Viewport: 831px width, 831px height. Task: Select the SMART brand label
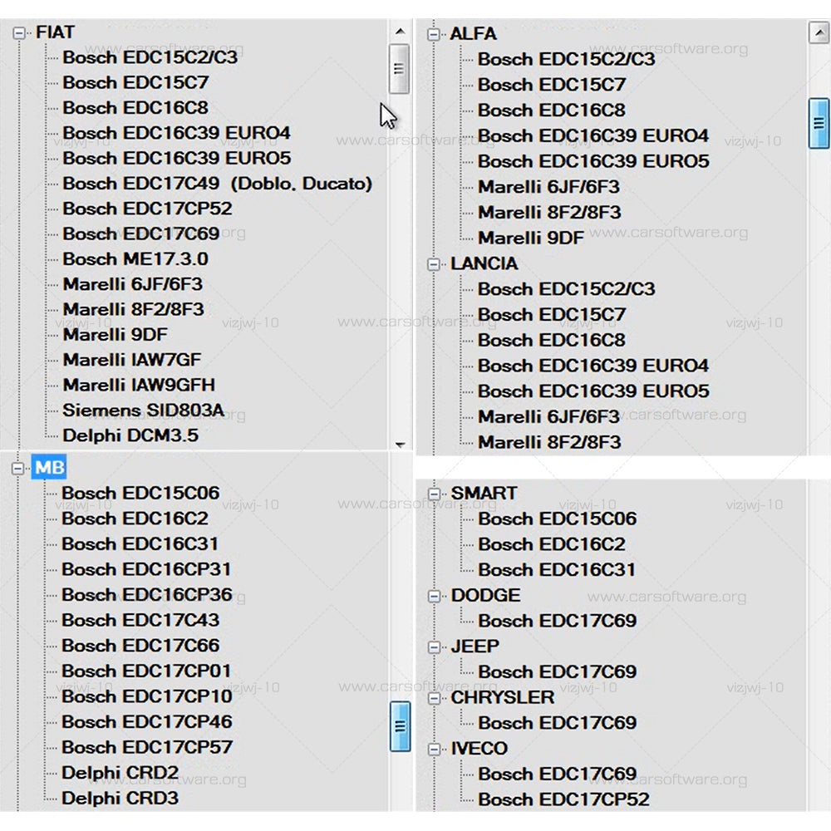484,493
